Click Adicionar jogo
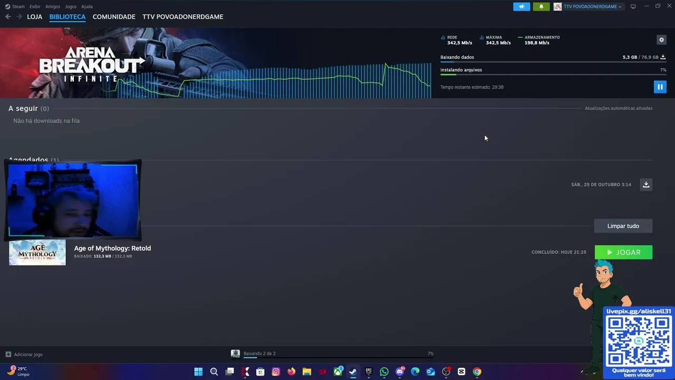Screen dimensions: 675x380 [24, 355]
